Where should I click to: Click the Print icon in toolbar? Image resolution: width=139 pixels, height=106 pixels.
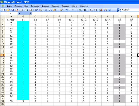26,10
